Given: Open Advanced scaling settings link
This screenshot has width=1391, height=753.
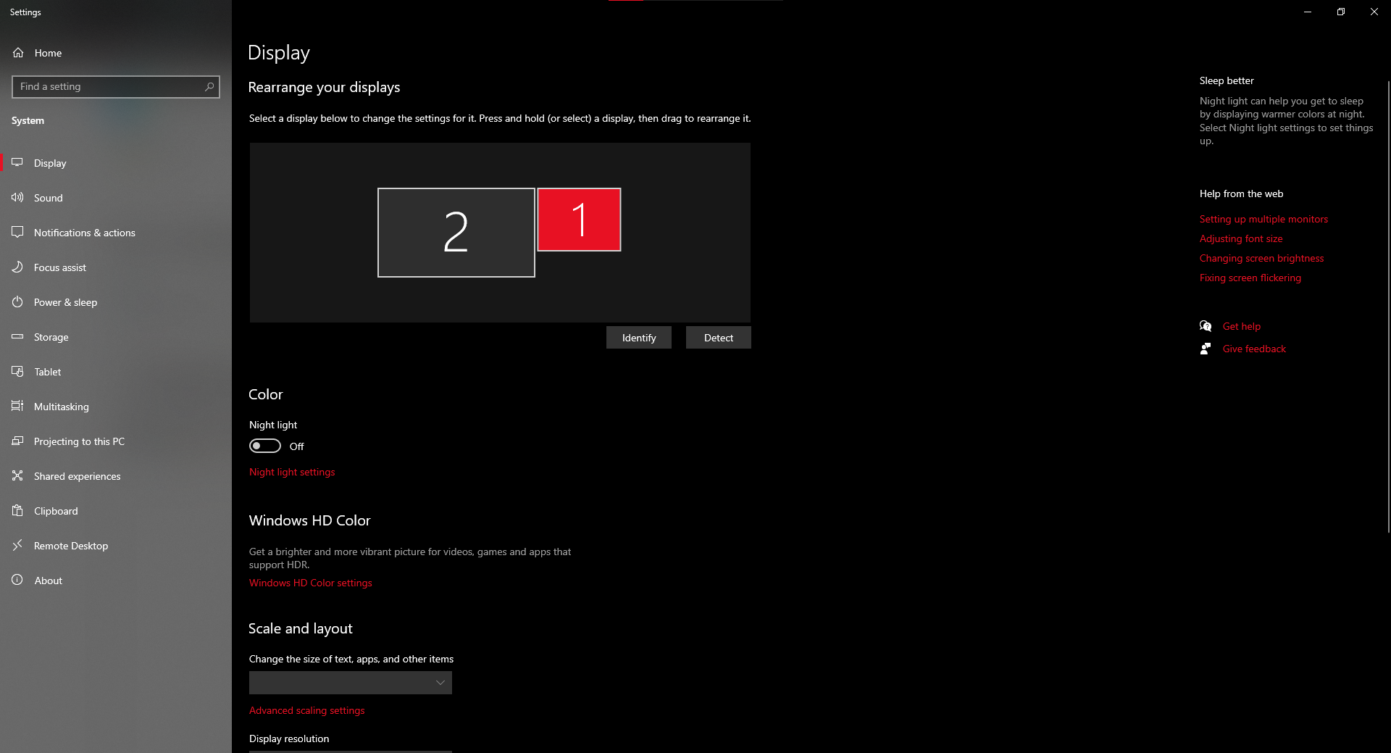Looking at the screenshot, I should (307, 710).
